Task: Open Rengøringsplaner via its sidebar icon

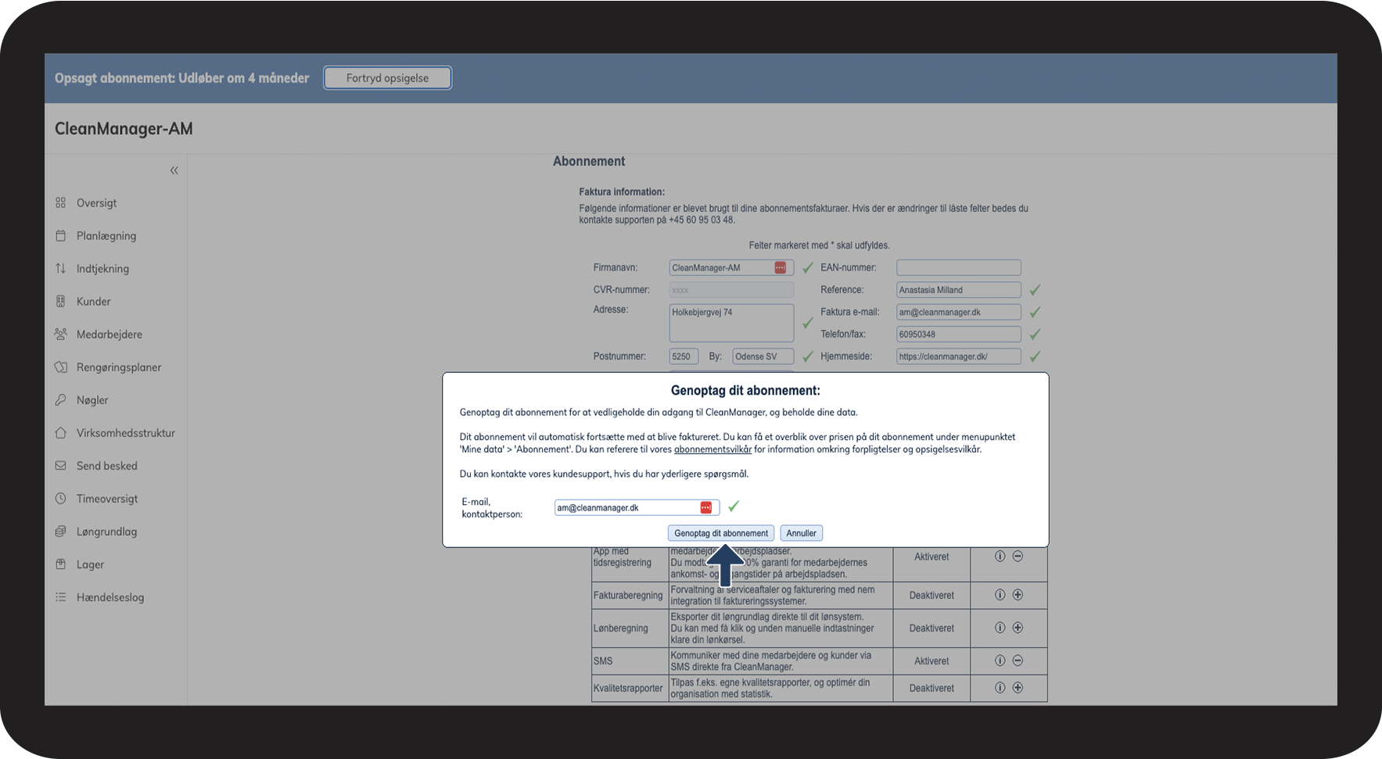Action: pyautogui.click(x=60, y=367)
